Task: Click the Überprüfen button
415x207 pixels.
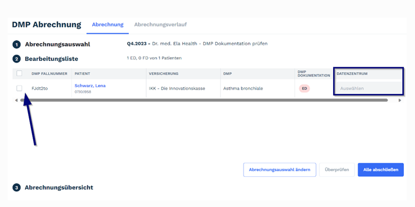Action: coord(337,170)
